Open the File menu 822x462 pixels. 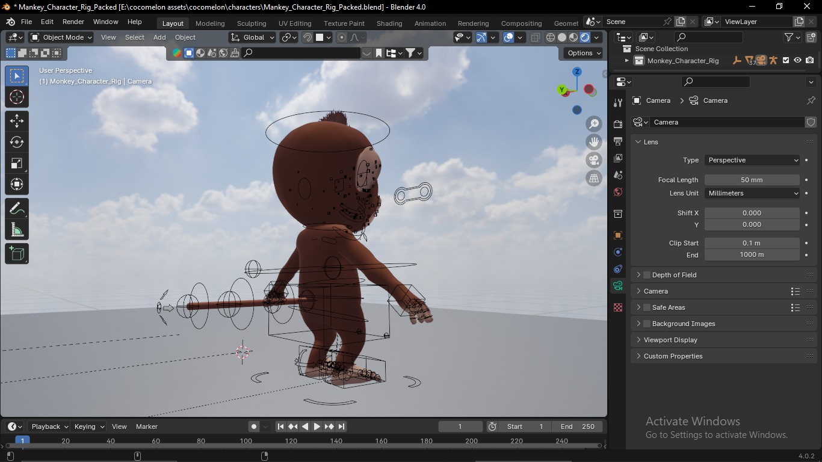[26, 22]
